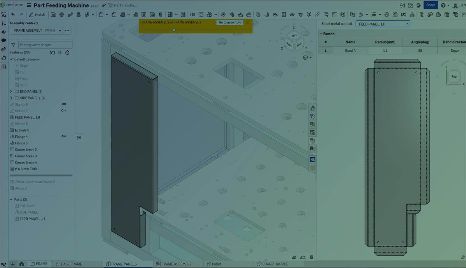The height and width of the screenshot is (268, 466).
Task: Click the filter funnel icon
Action: tap(13, 45)
